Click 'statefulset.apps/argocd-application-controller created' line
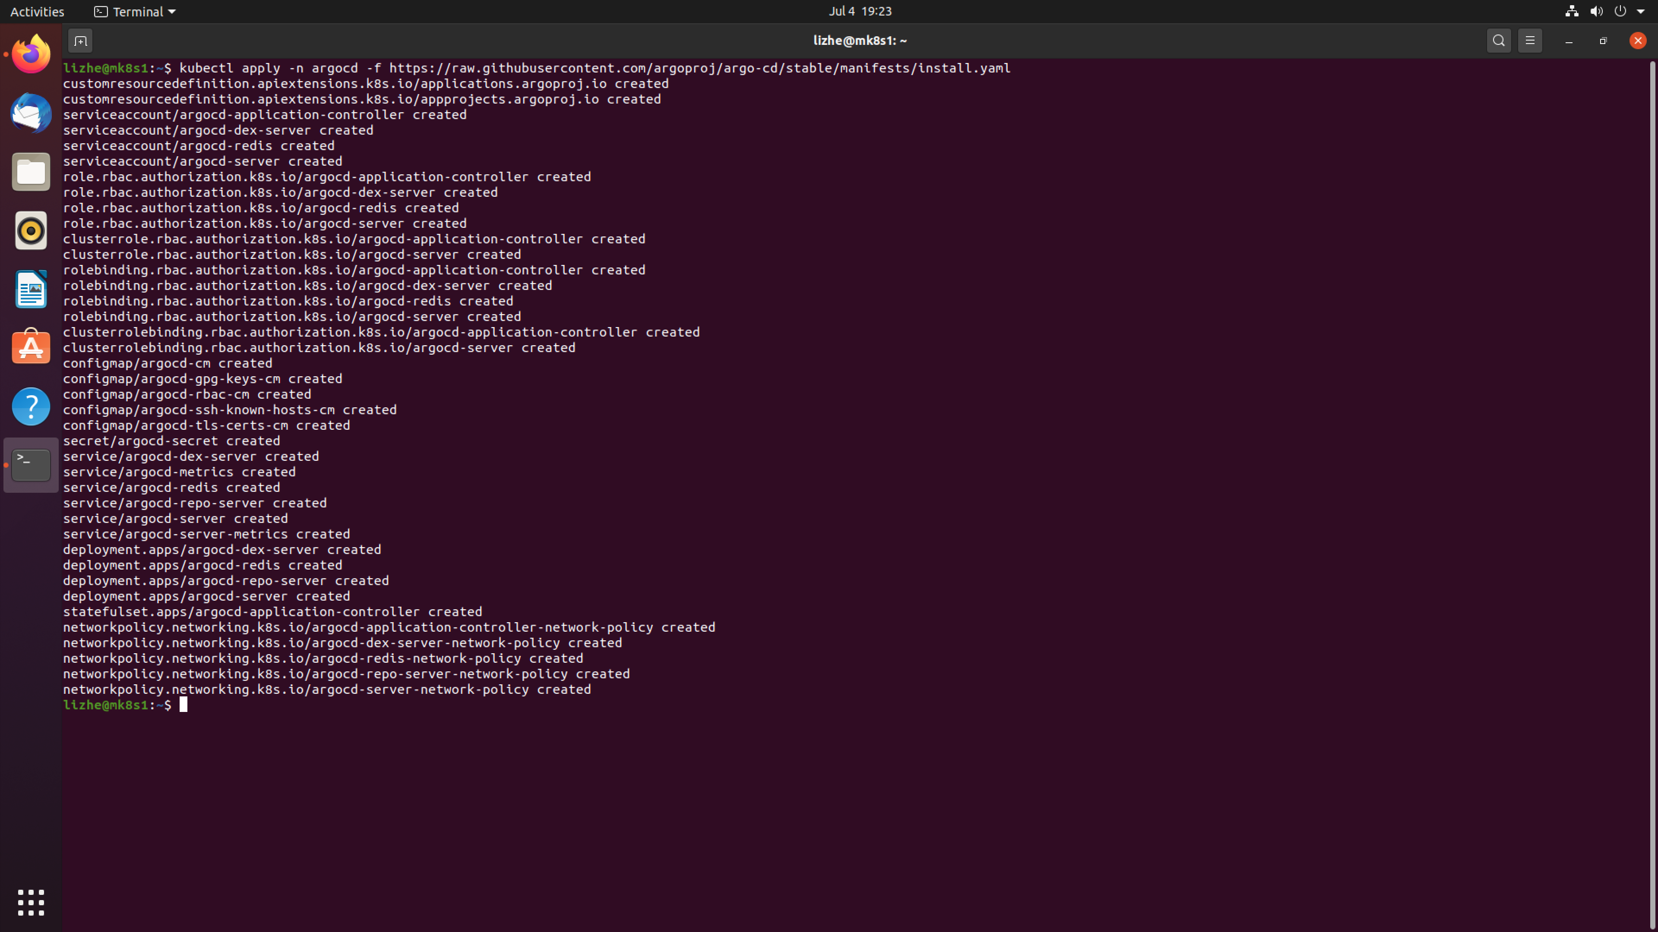 point(272,612)
